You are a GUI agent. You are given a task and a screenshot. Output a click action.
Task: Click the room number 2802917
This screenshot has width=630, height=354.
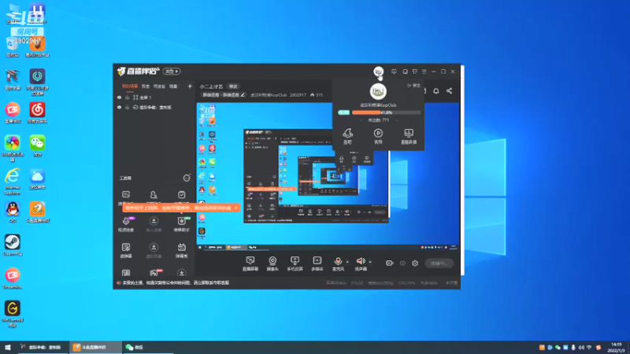click(x=298, y=95)
